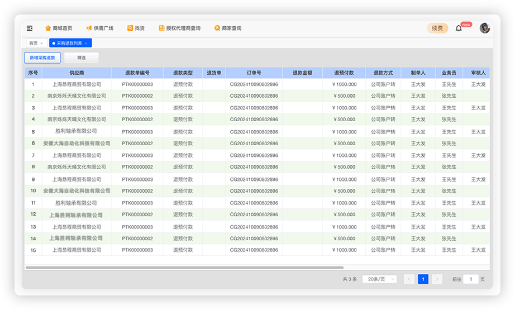Viewport: 515px width, 310px height.
Task: Click the 序号 column header
Action: click(33, 73)
